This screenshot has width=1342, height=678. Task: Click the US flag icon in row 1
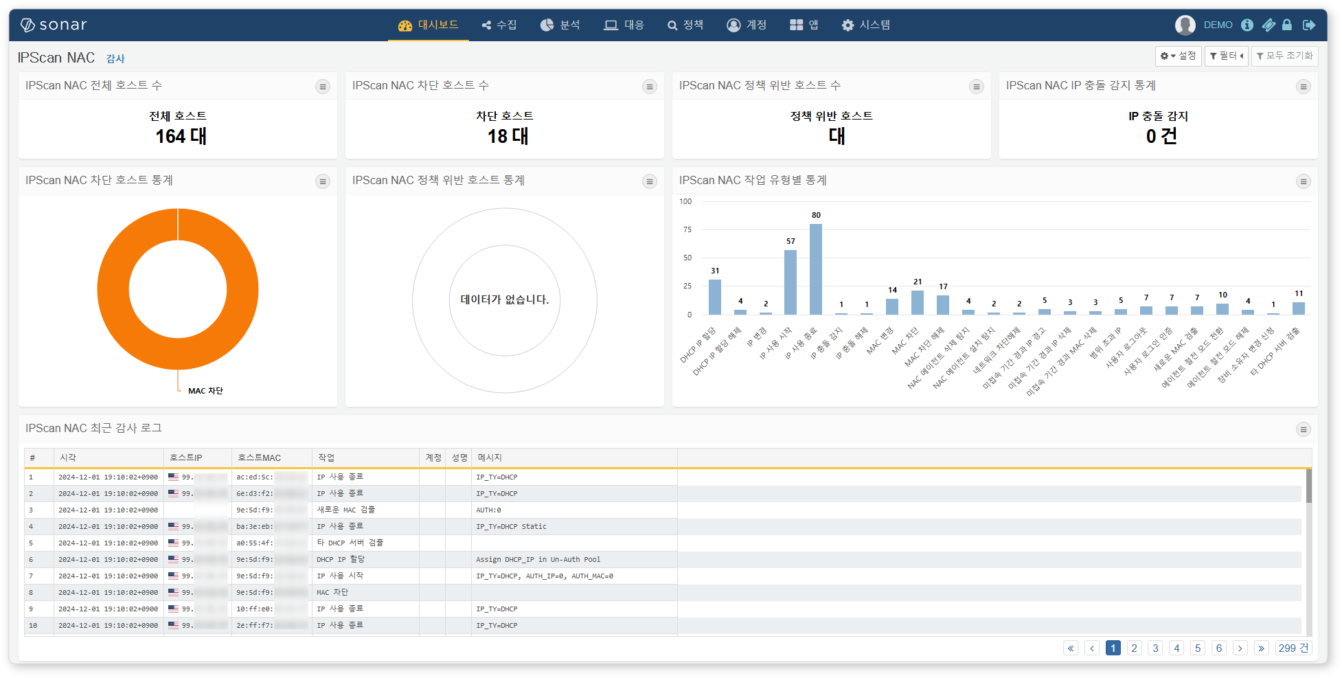point(173,477)
